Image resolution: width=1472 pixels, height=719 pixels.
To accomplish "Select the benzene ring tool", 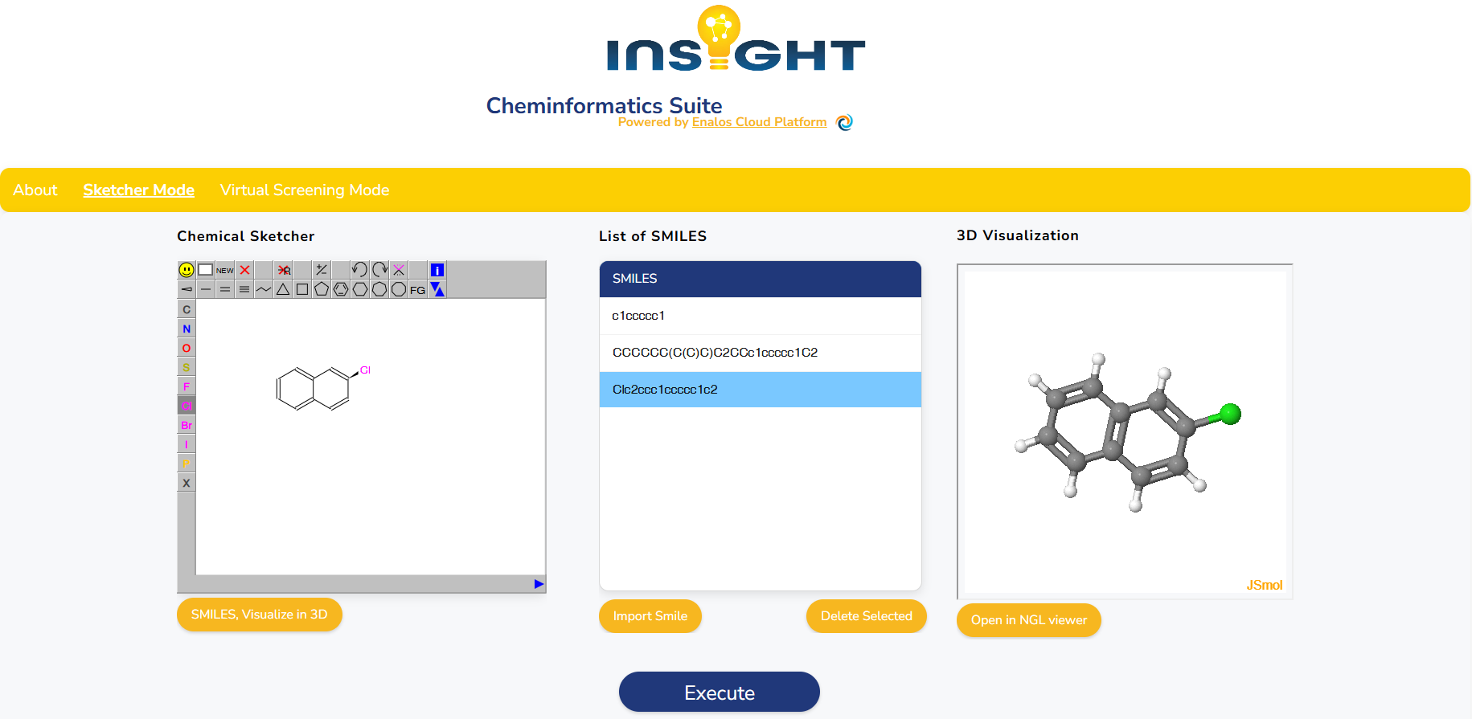I will point(341,289).
